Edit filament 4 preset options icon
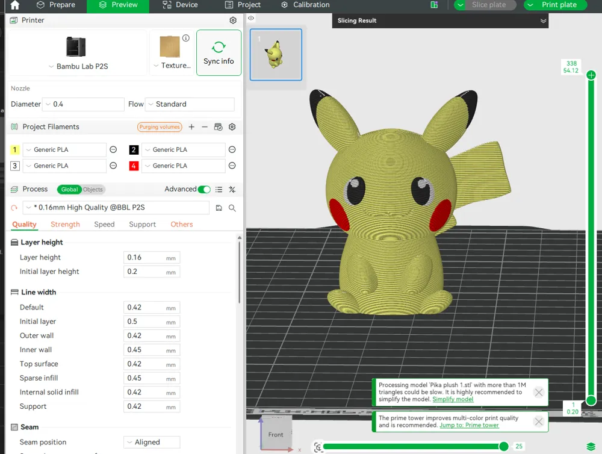Viewport: 602px width, 454px height. (x=232, y=166)
